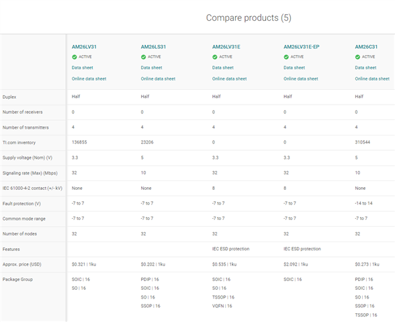Click the TSSOP | 16 package for AM26C31
Image resolution: width=395 pixels, height=322 pixels.
pyautogui.click(x=366, y=315)
